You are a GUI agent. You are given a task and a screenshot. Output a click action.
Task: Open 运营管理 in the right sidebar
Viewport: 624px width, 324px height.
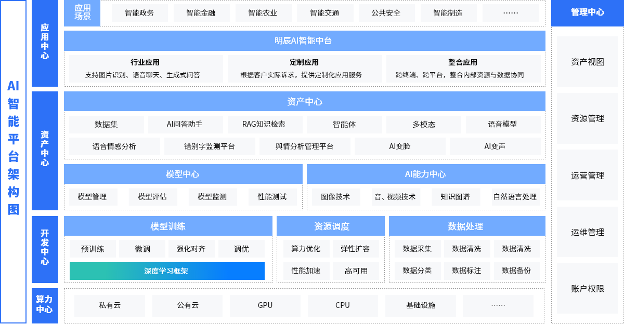[x=588, y=176]
